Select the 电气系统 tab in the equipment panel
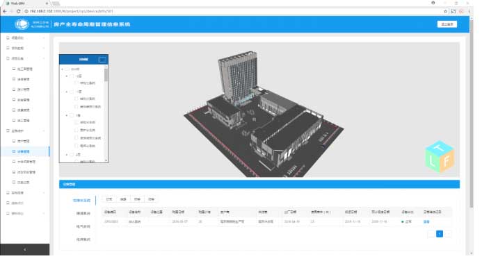 [x=83, y=226]
